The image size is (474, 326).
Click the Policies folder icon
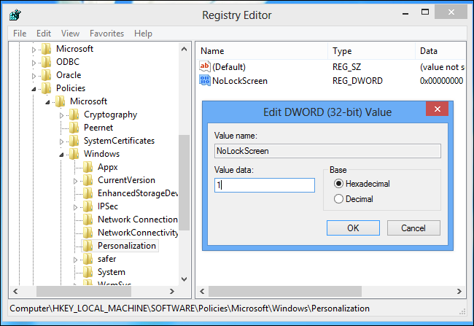tap(47, 88)
